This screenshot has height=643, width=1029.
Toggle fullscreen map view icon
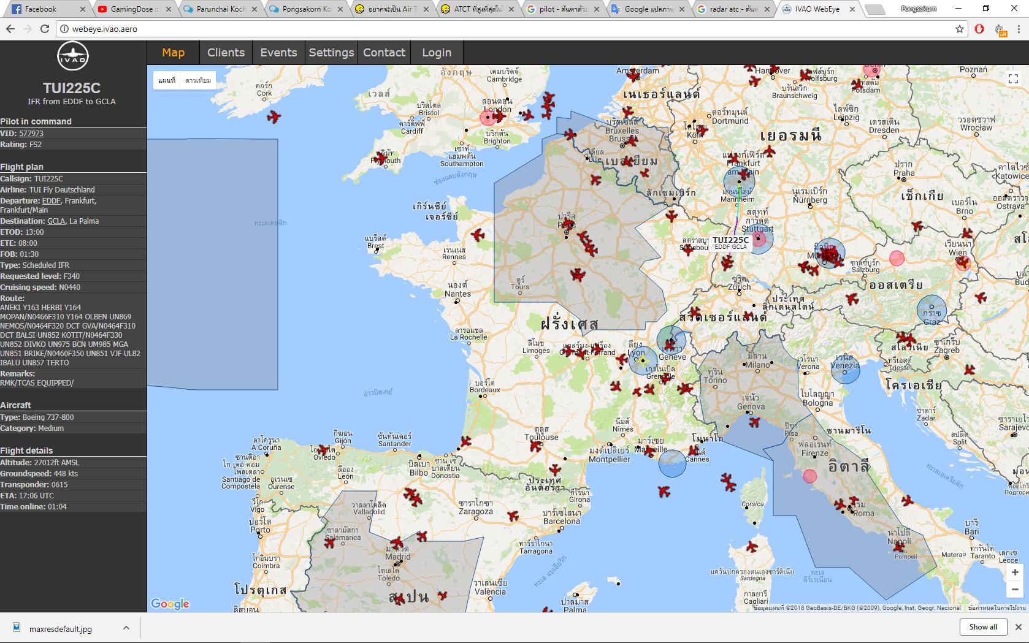(1013, 78)
